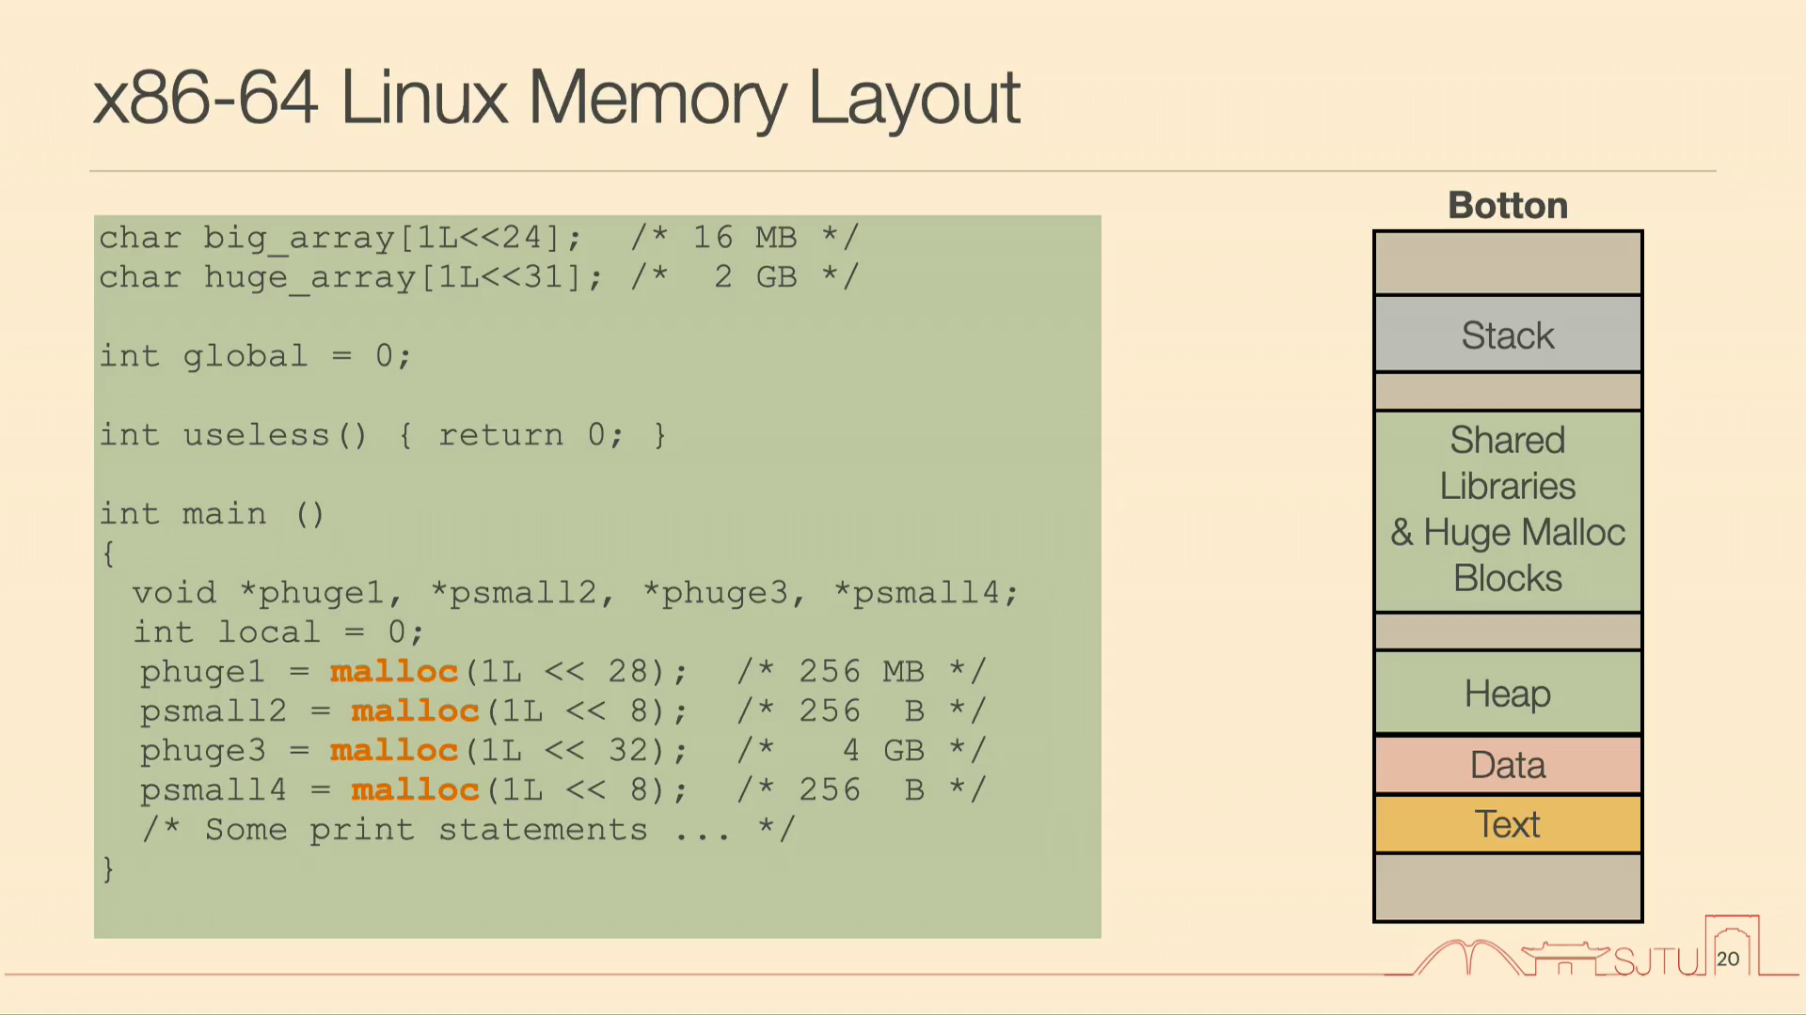Click the orange malloc in the psmall2 line
1806x1015 pixels.
click(416, 711)
